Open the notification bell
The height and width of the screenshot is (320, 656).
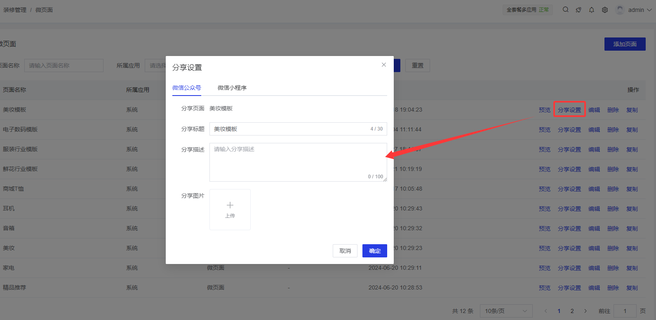tap(592, 10)
